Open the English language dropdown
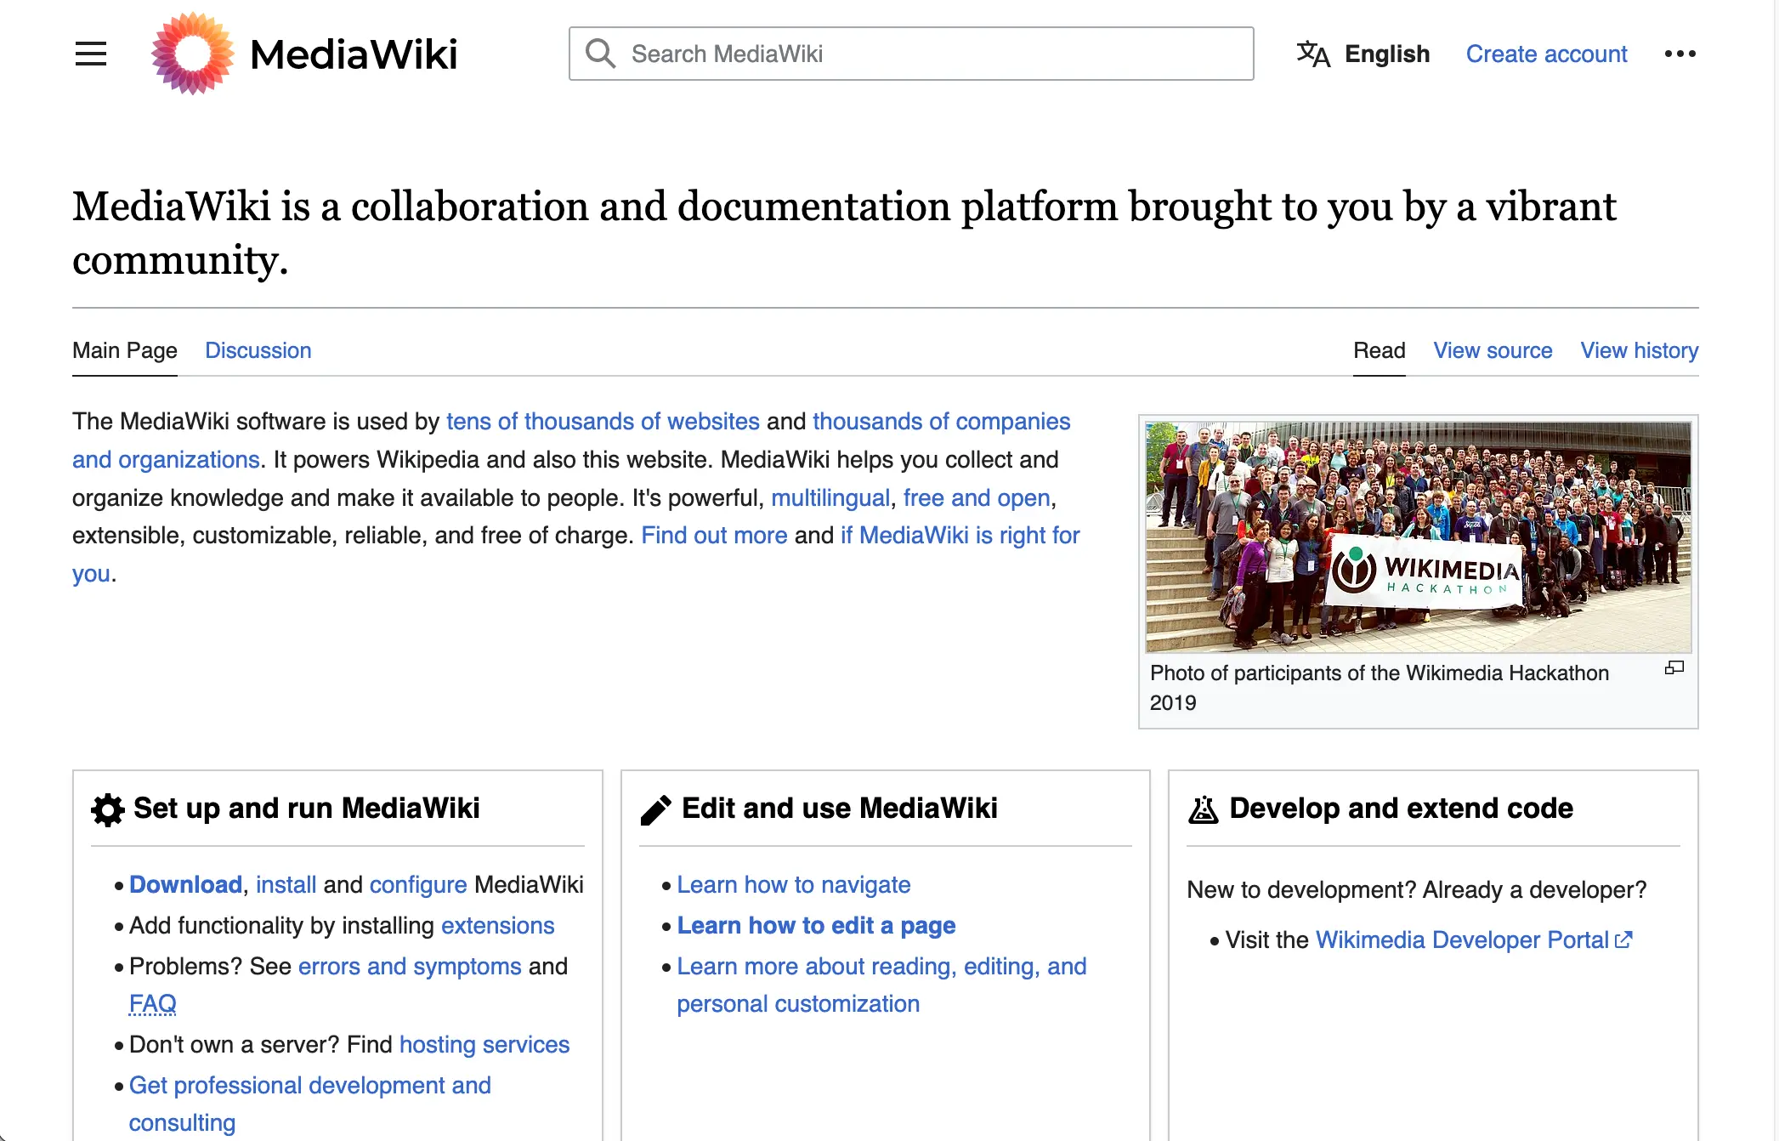 tap(1386, 54)
